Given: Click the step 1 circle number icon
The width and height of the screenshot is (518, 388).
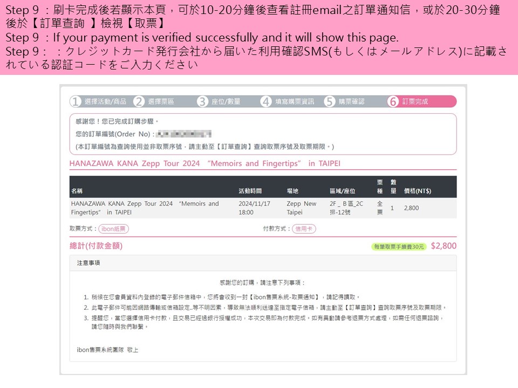Looking at the screenshot, I should coord(76,101).
